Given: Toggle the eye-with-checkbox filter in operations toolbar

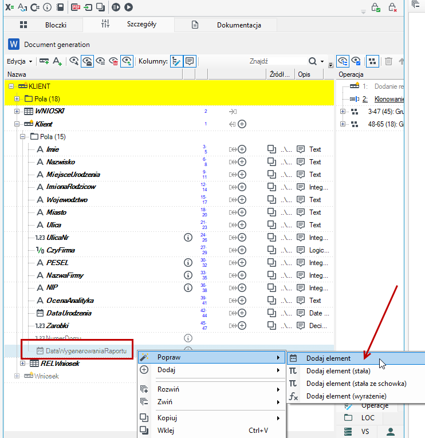Looking at the screenshot, I should [356, 61].
